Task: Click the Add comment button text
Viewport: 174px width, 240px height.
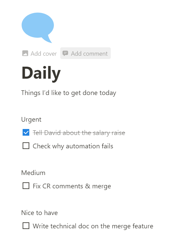Action: pyautogui.click(x=89, y=54)
